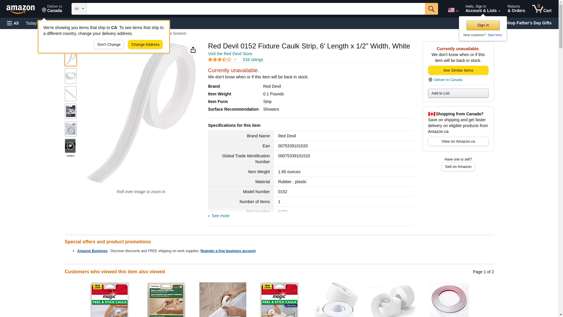
Task: Click the magnifying glass search button
Action: (x=431, y=9)
